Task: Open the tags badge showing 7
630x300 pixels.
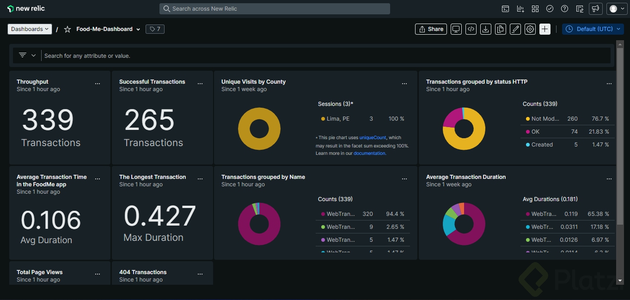Action: pyautogui.click(x=155, y=29)
